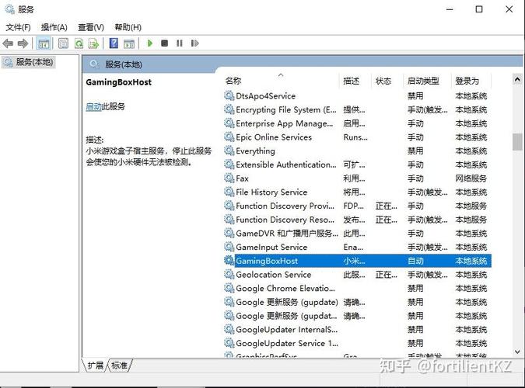Image resolution: width=525 pixels, height=388 pixels.
Task: Click the gear icon beside Fax
Action: pyautogui.click(x=229, y=178)
